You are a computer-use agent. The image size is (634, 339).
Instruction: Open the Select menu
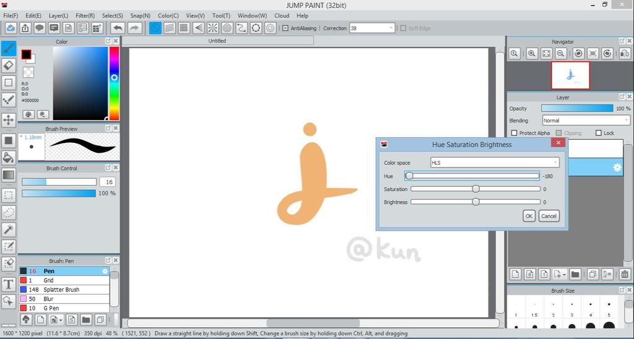click(x=113, y=15)
